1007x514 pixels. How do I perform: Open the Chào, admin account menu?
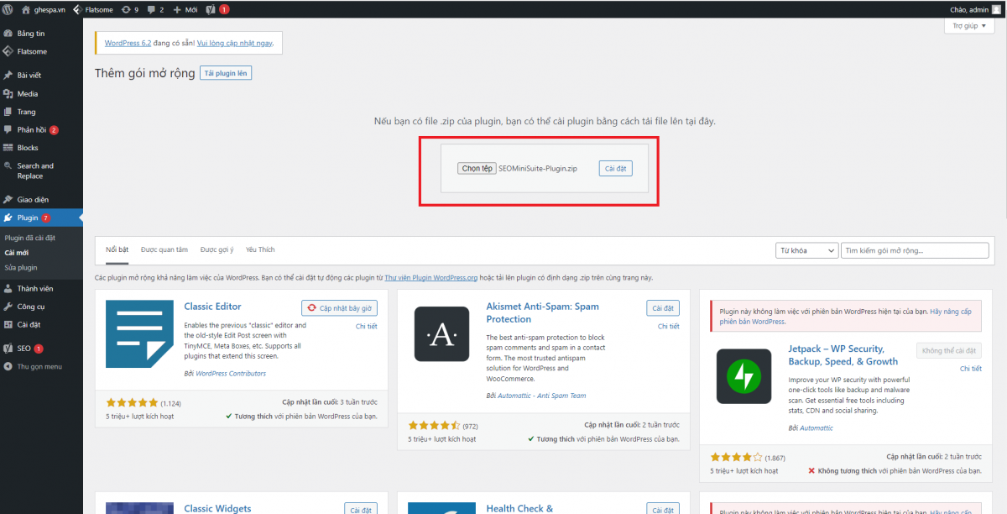click(975, 9)
